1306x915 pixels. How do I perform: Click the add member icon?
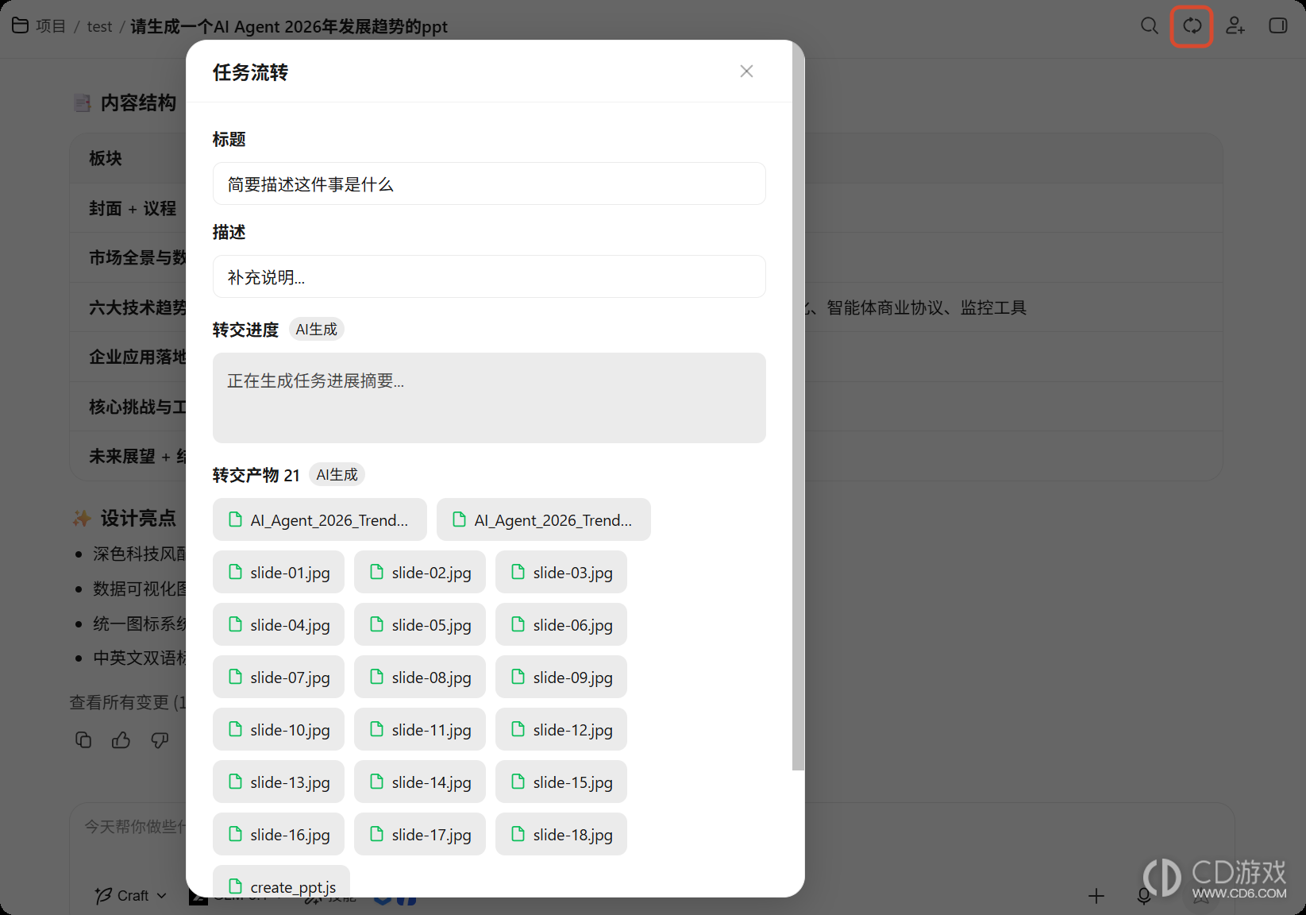1235,26
